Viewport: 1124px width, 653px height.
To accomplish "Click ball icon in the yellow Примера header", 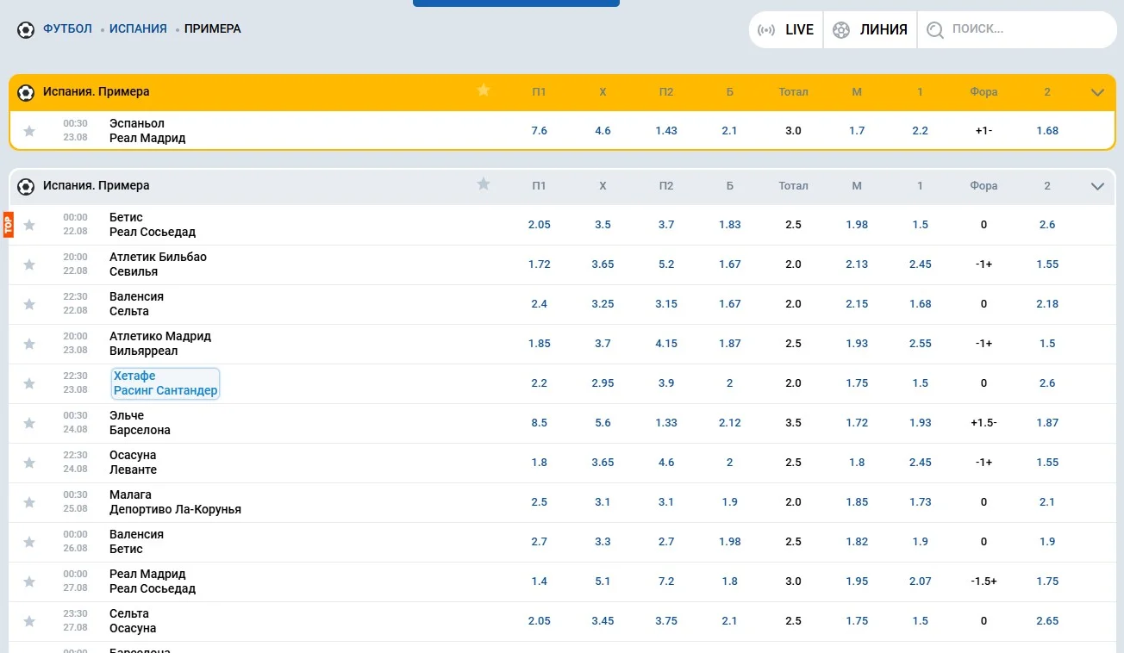I will tap(26, 92).
